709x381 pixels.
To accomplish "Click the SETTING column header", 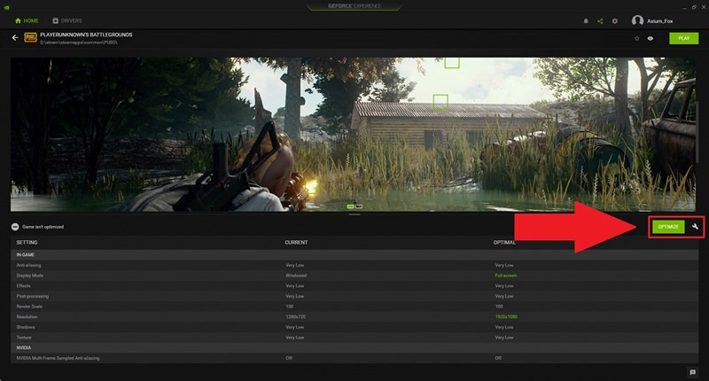I will point(27,243).
